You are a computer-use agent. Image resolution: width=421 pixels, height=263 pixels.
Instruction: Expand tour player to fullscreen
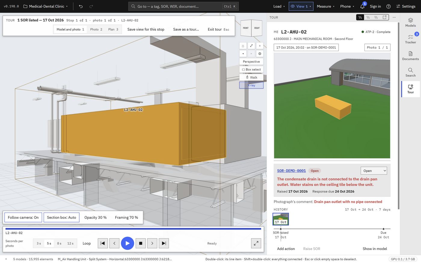[x=256, y=243]
